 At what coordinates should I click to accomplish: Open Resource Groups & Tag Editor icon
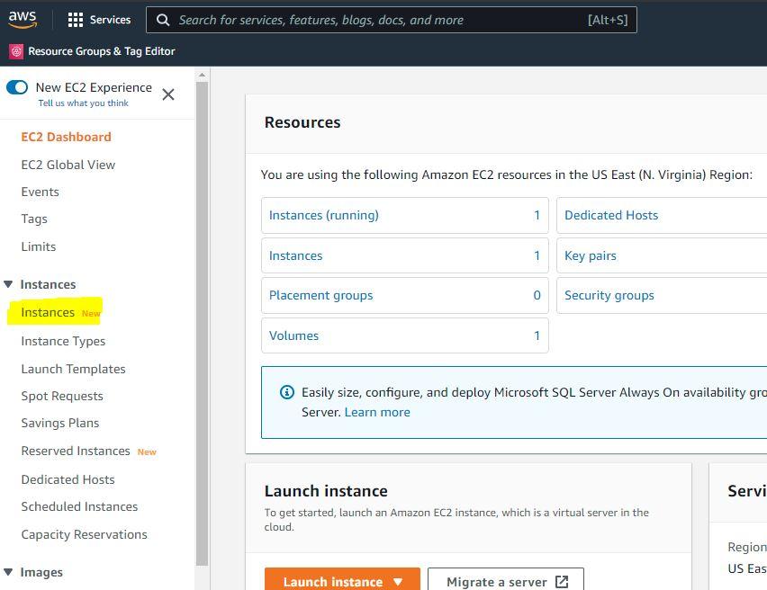coord(16,51)
